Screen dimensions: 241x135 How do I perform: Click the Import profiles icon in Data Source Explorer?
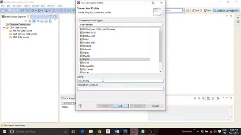(x=42, y=21)
